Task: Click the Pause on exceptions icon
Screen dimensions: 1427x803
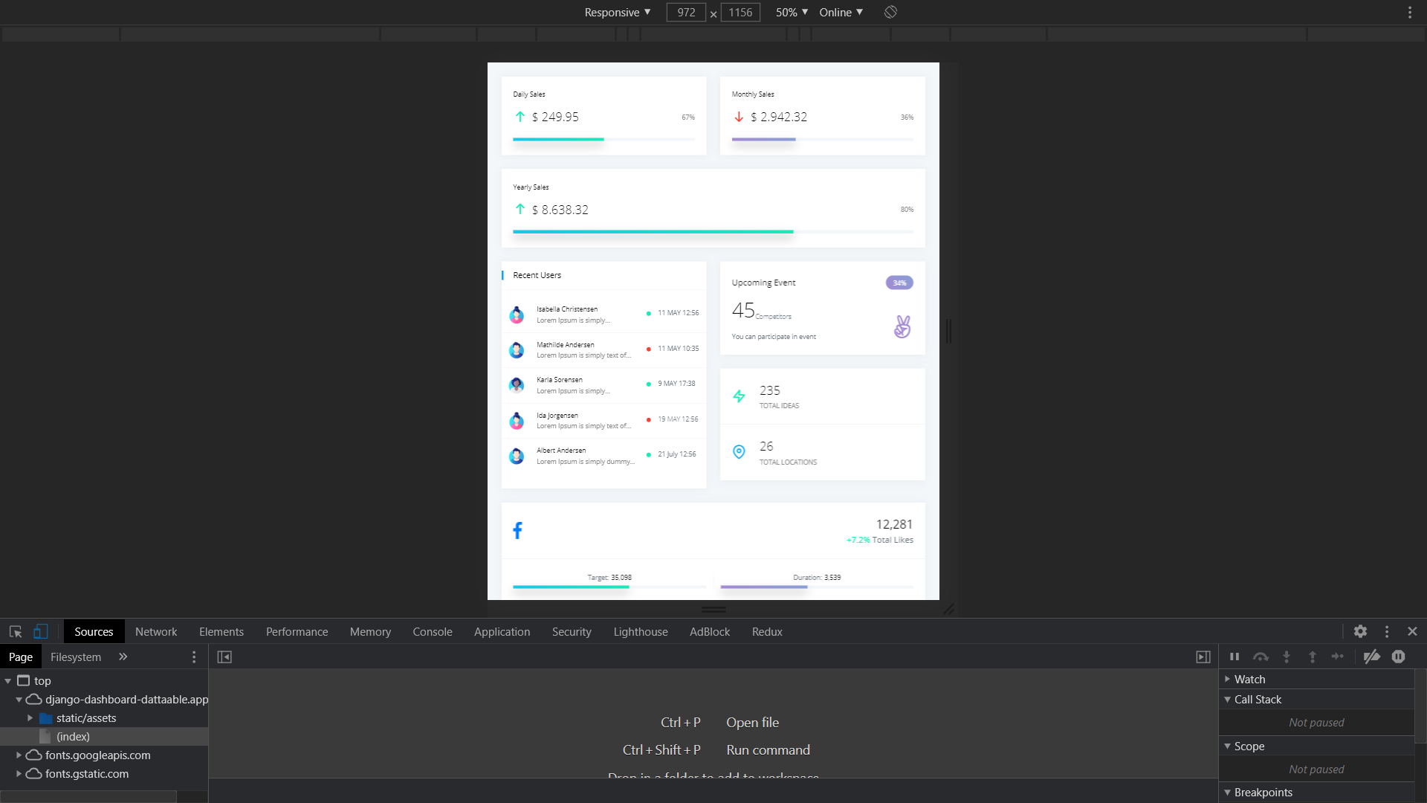Action: click(x=1399, y=657)
